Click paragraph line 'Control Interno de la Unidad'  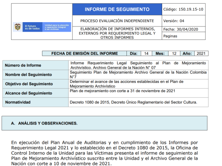[x=105, y=153]
